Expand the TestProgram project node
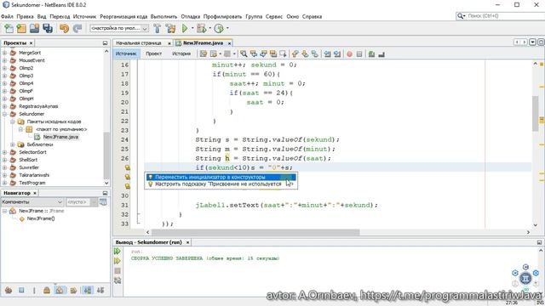Screen dimensions: 545x306 point(4,183)
